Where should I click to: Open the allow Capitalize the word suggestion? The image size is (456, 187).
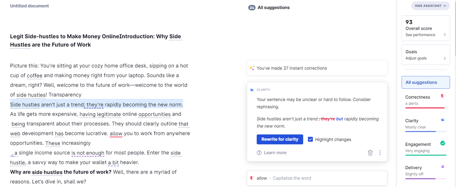[317, 178]
